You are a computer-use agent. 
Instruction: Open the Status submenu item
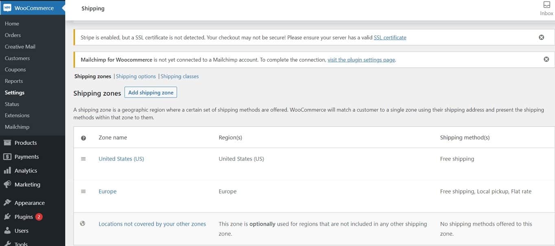pyautogui.click(x=12, y=104)
